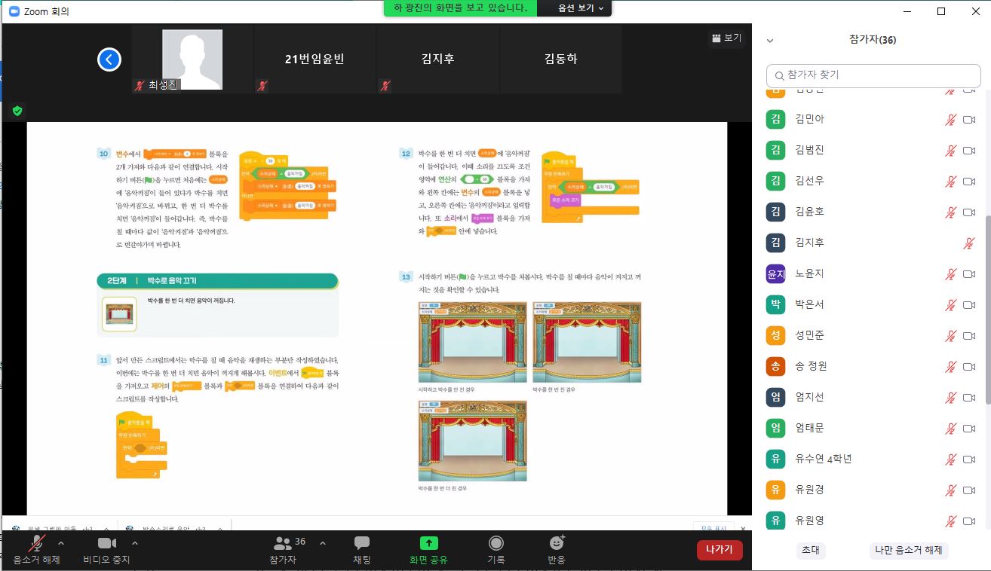Click the 참가자 찾기 search field
The width and height of the screenshot is (991, 571).
875,75
